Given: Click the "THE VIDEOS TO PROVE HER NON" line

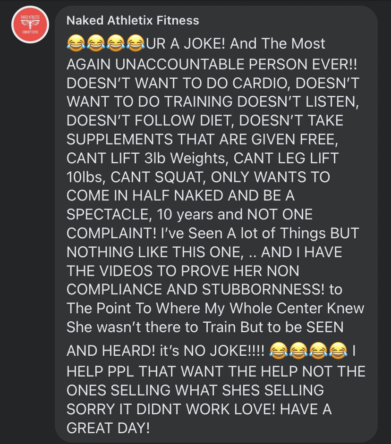Looking at the screenshot, I should pos(183,271).
